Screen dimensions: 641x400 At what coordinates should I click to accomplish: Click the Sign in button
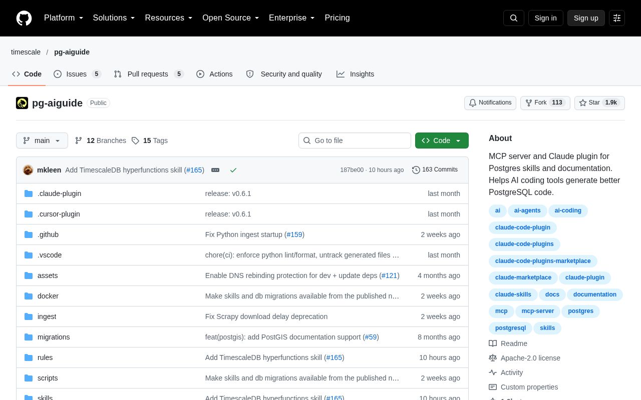click(x=546, y=18)
